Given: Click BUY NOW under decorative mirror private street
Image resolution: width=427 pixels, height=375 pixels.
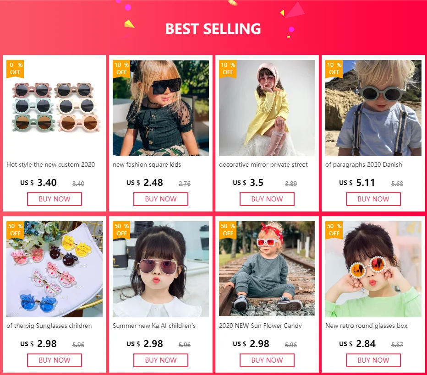Looking at the screenshot, I should [267, 199].
